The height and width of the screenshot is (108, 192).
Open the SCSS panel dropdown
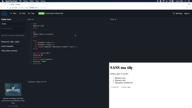[113, 19]
